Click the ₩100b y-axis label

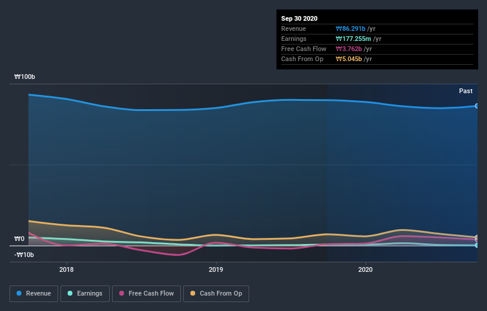pyautogui.click(x=24, y=77)
